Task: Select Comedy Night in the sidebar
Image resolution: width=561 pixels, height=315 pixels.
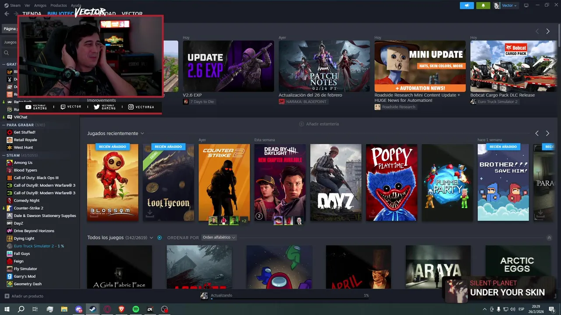Action: (x=26, y=200)
